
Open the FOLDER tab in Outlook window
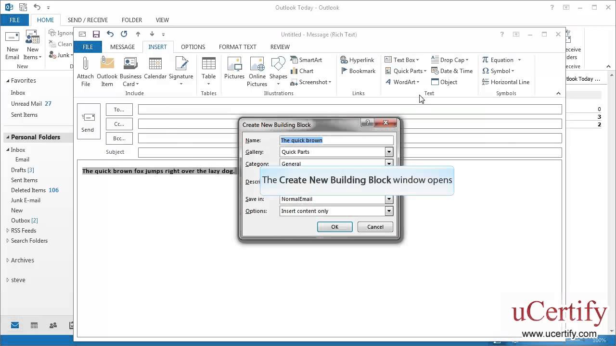coord(132,20)
